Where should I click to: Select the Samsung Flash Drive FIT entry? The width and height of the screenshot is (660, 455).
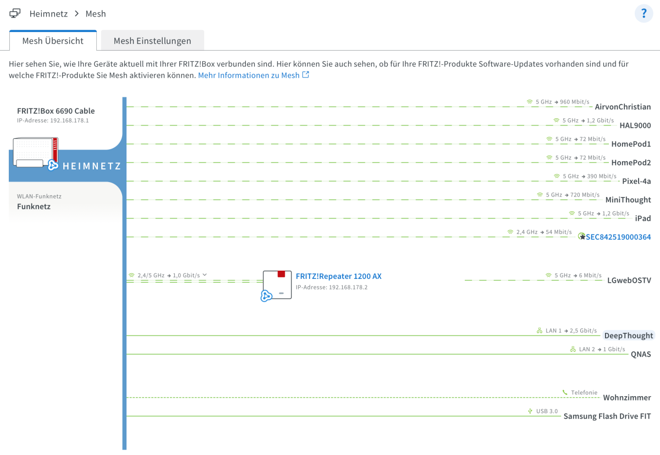coord(607,416)
